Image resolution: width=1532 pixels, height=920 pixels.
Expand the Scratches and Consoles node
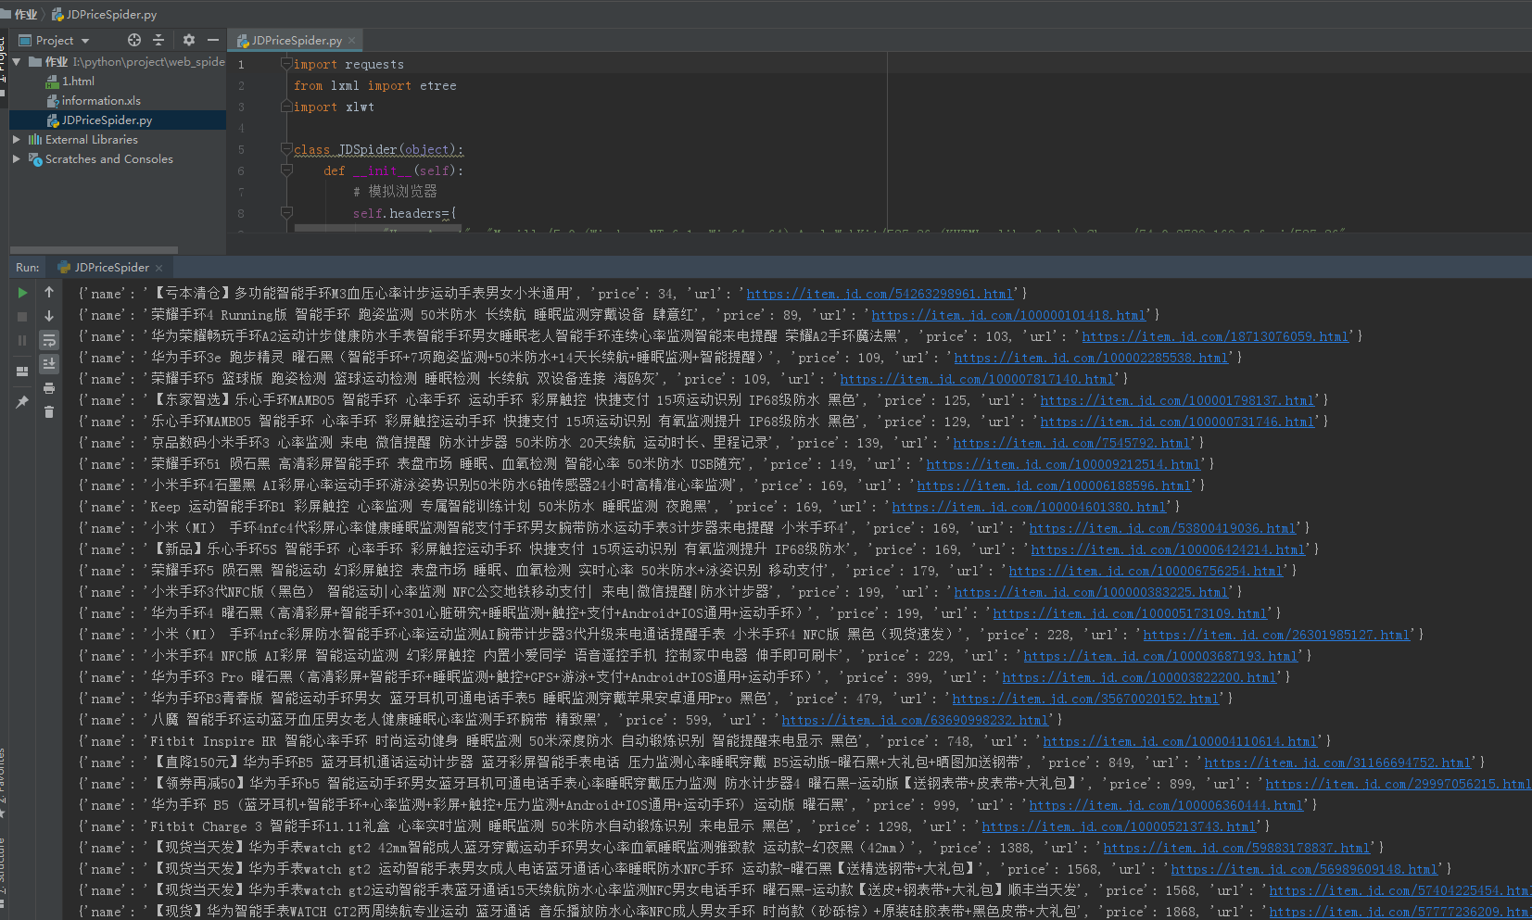click(17, 158)
